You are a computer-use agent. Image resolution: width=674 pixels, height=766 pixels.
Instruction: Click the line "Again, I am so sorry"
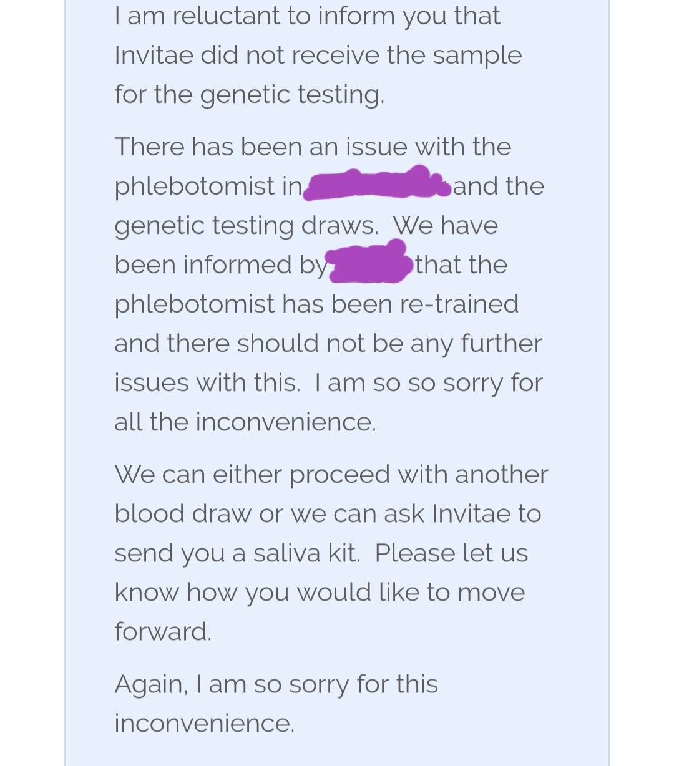tap(276, 684)
